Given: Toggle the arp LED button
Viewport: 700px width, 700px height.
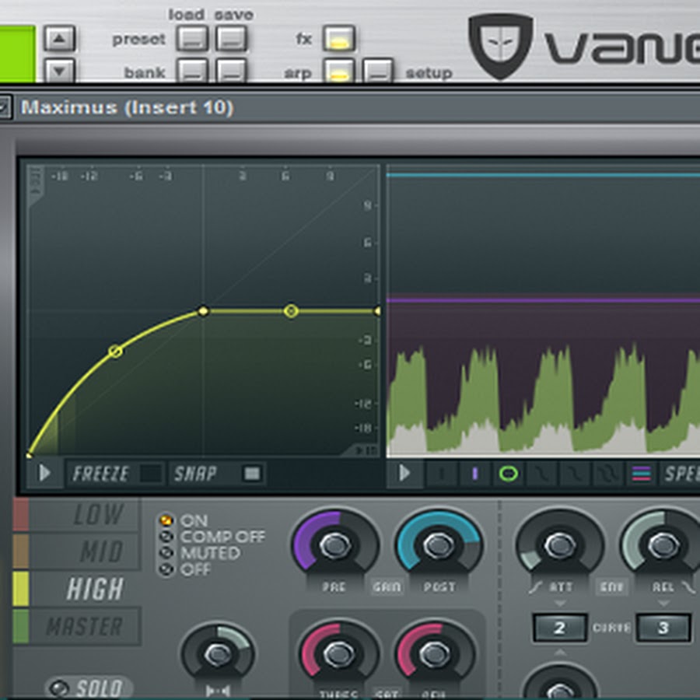Looking at the screenshot, I should coord(339,72).
